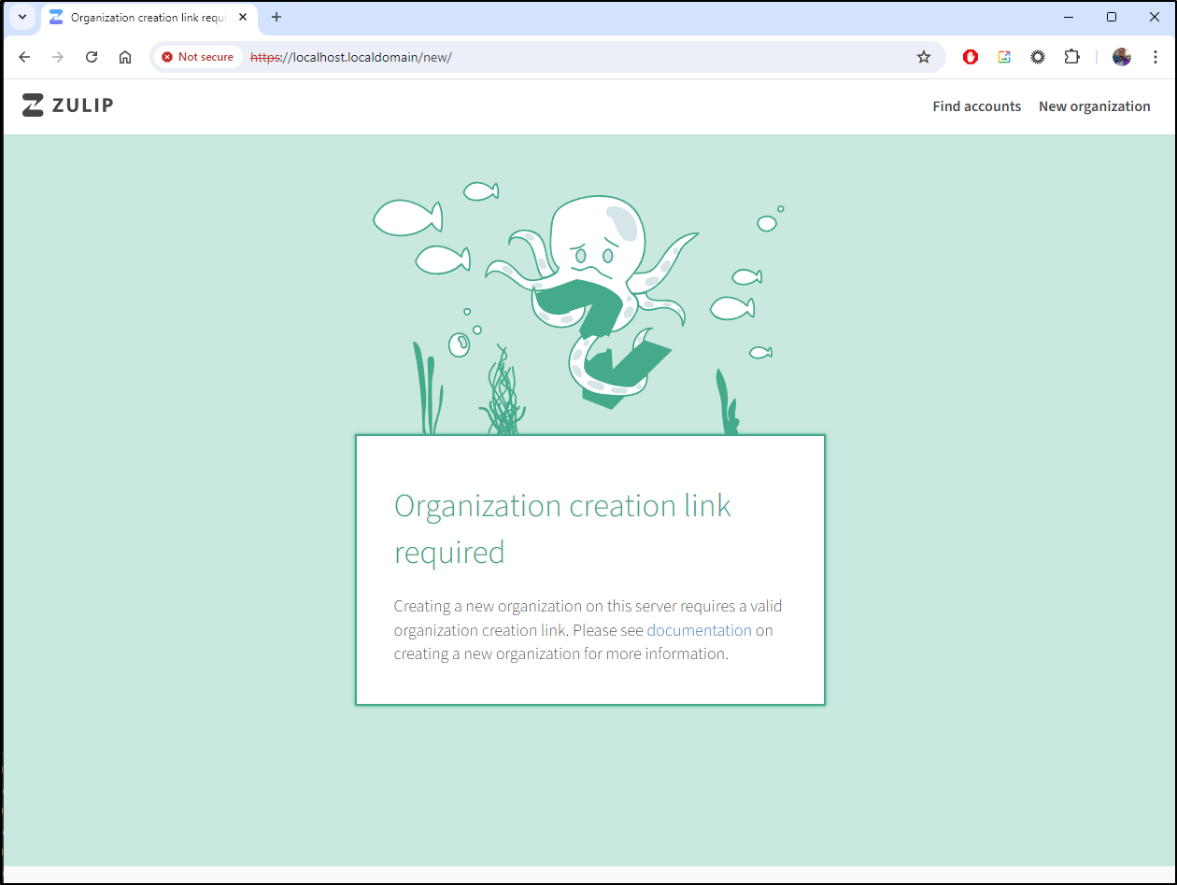Viewport: 1177px width, 885px height.
Task: Close the Organization creation link tab
Action: (243, 18)
